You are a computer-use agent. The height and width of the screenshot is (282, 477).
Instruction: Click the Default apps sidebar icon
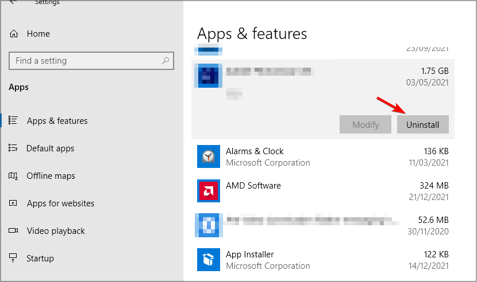(14, 148)
